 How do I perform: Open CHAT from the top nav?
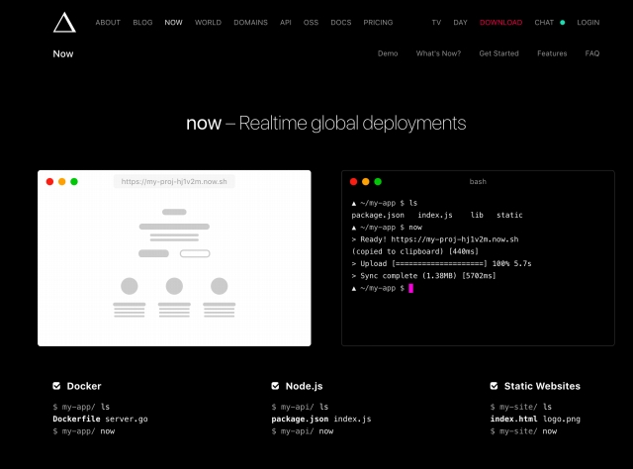click(544, 22)
